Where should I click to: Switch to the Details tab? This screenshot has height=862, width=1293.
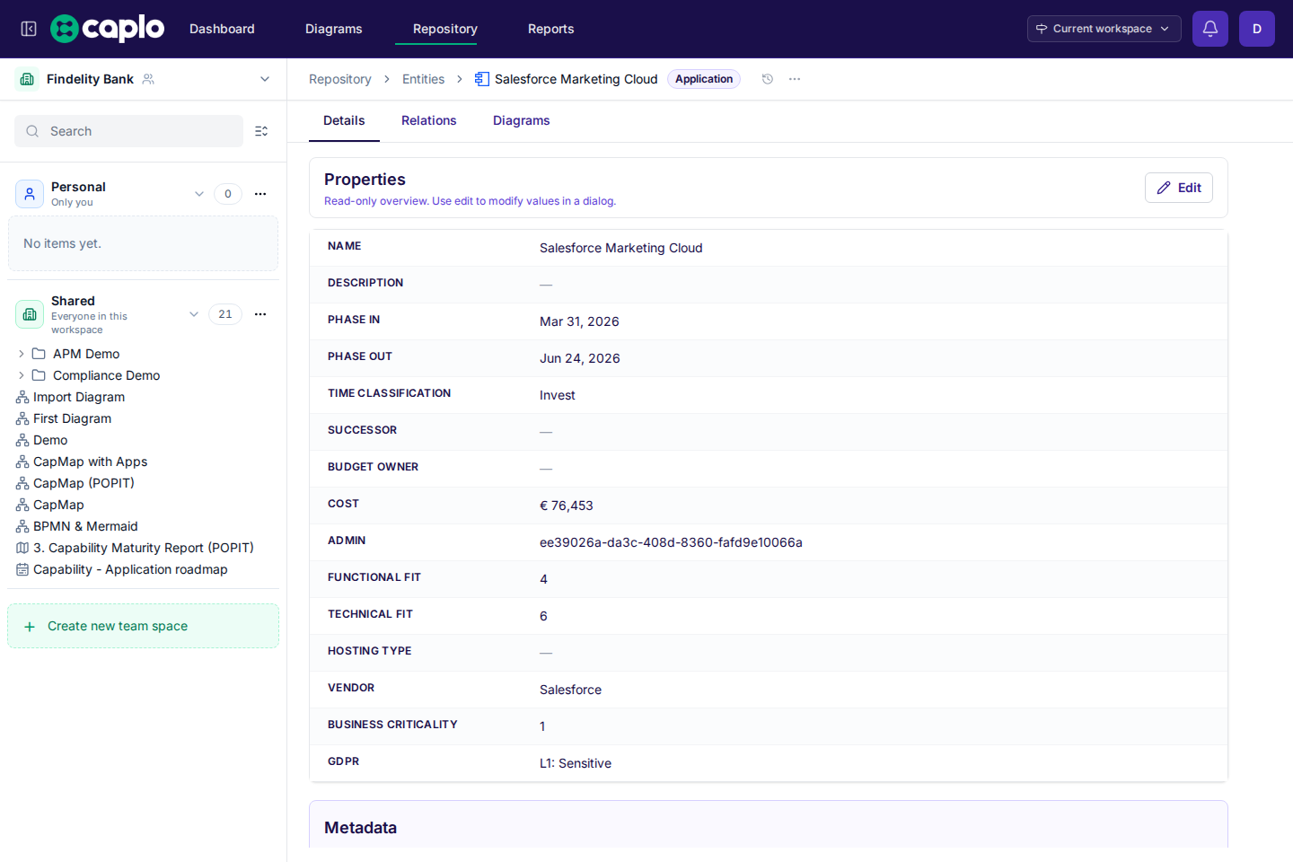click(x=344, y=120)
